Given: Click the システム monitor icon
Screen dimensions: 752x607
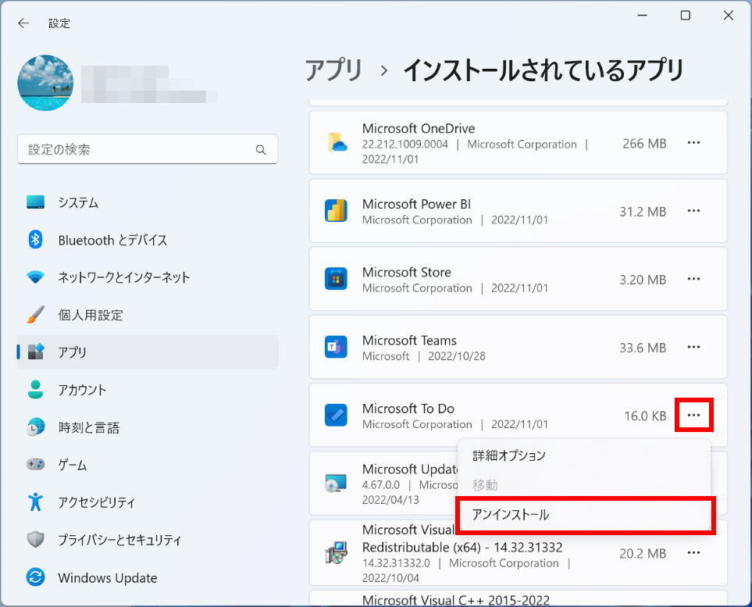Looking at the screenshot, I should click(35, 202).
